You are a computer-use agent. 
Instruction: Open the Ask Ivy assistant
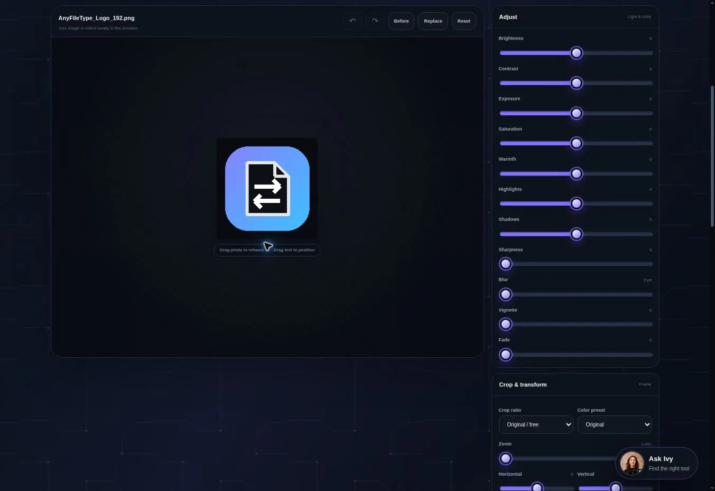(657, 464)
